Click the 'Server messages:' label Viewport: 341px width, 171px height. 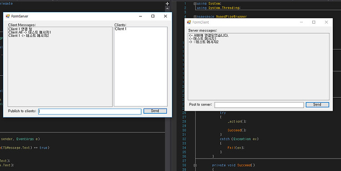pyautogui.click(x=203, y=30)
